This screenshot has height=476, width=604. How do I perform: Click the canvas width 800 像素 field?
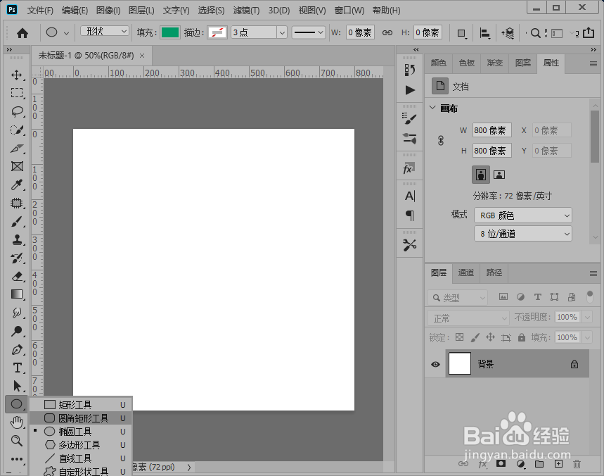(492, 130)
